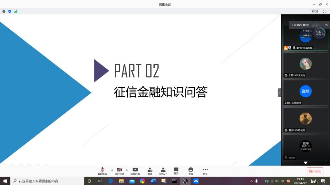Click the red 离开会议 button
Image resolution: width=330 pixels, height=185 pixels.
pos(315,171)
